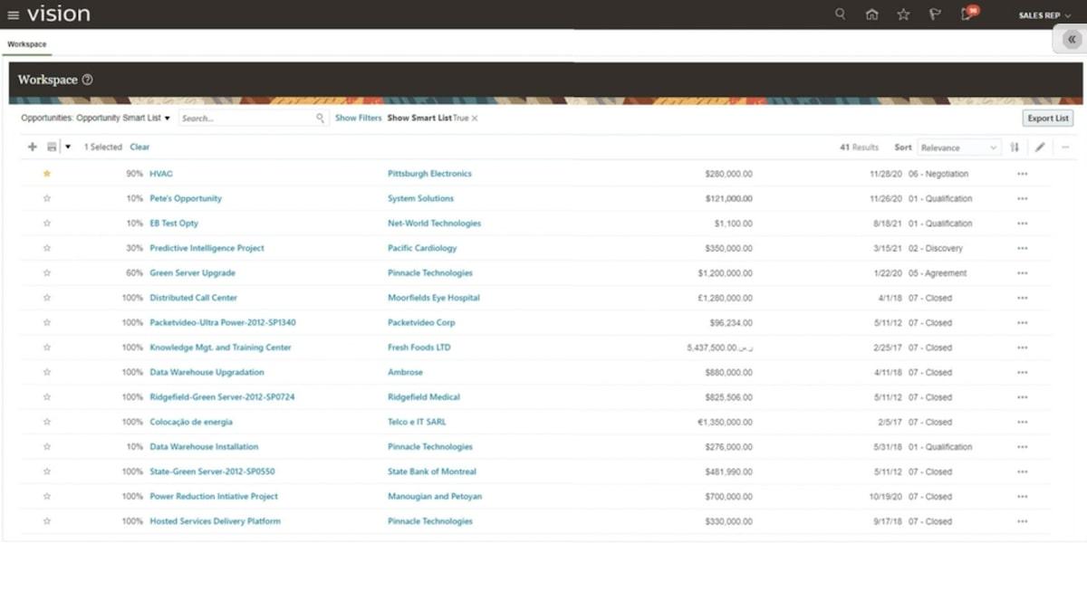Viewport: 1087px width, 591px height.
Task: Open the Pittsburgh Electronics account link
Action: tap(429, 174)
